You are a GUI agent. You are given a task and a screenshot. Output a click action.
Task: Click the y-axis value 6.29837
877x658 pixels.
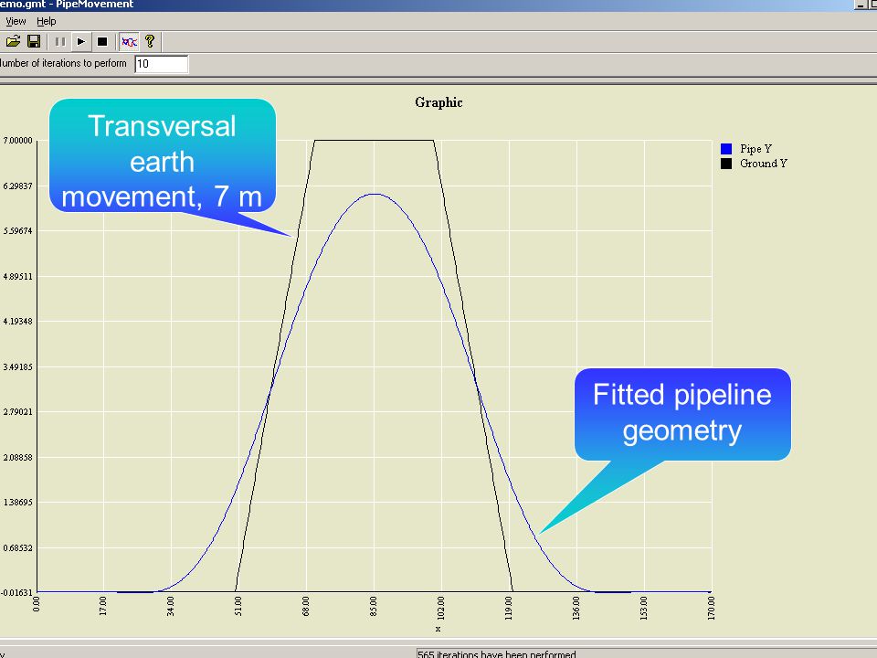[18, 186]
